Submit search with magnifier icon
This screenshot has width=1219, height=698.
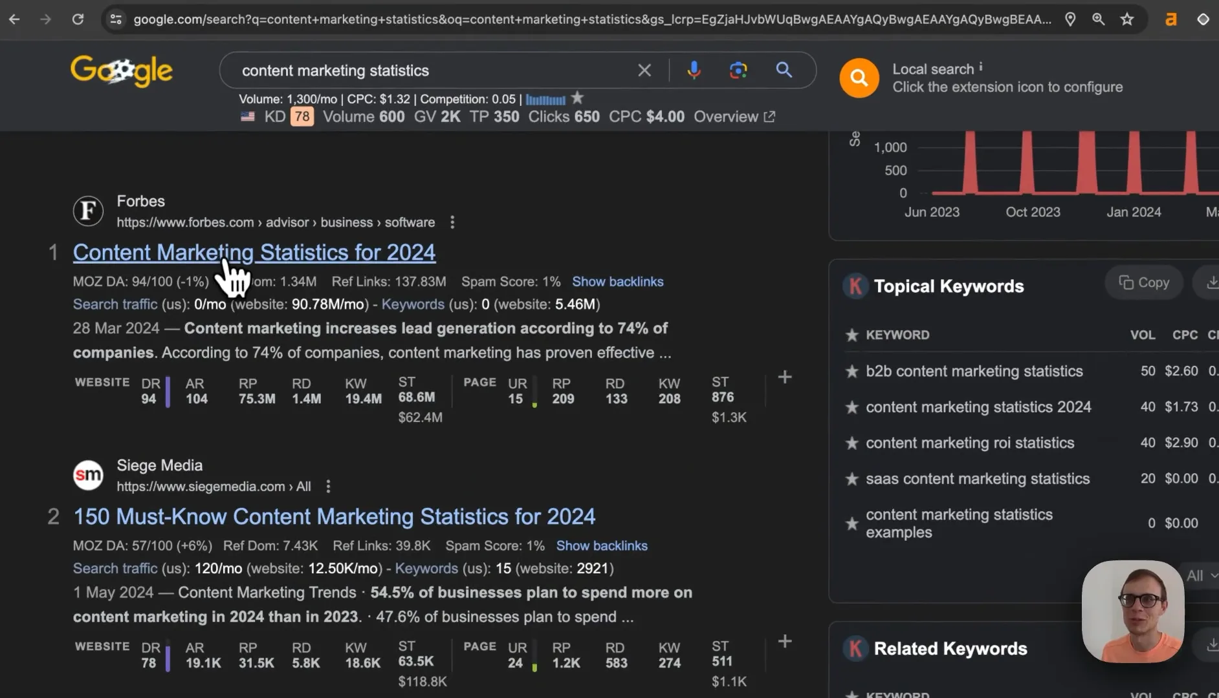pyautogui.click(x=784, y=70)
